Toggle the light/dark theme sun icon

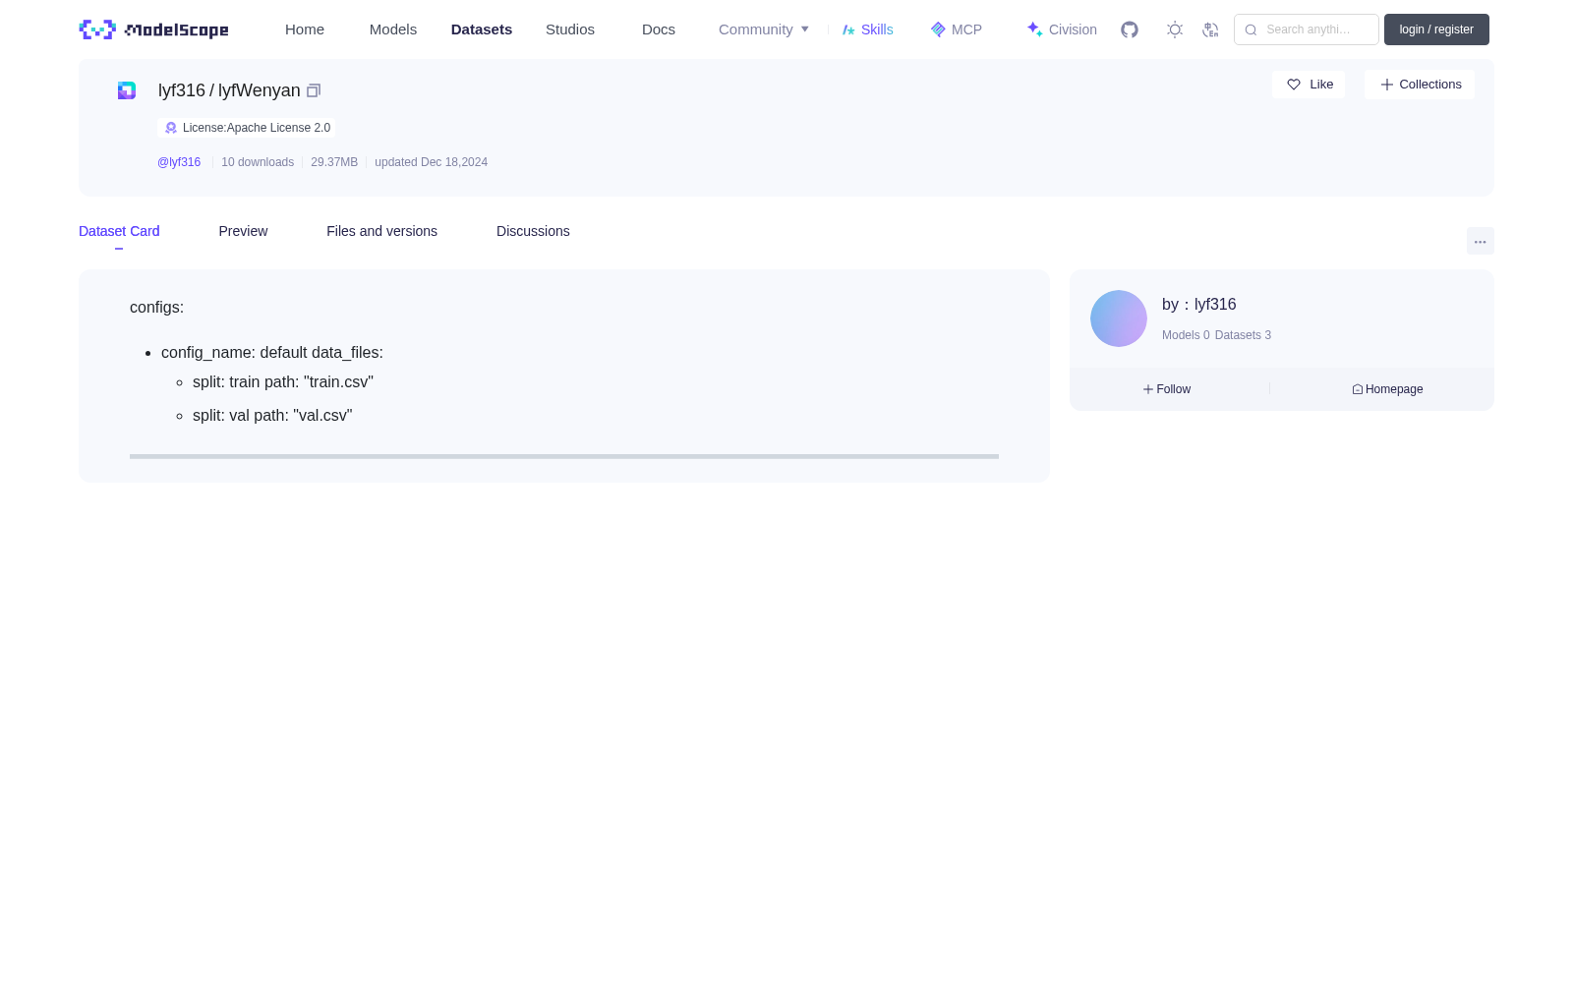[1175, 29]
